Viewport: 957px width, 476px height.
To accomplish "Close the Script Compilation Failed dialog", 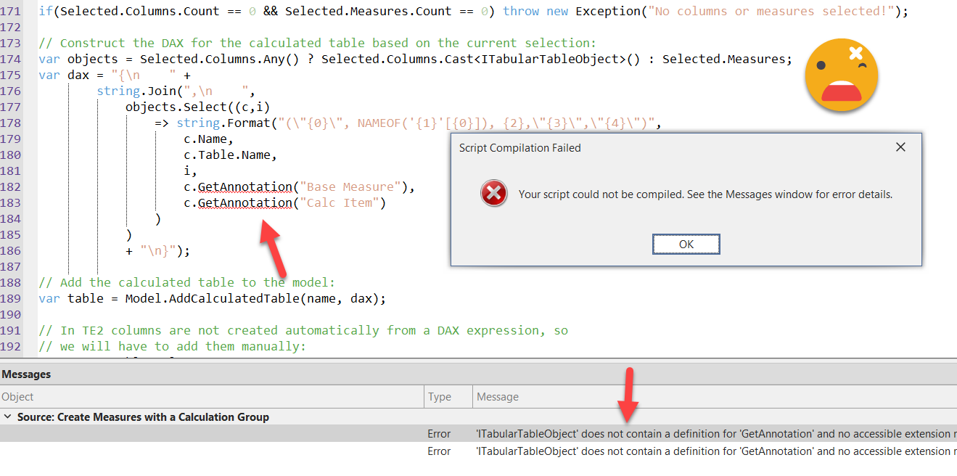I will coord(900,147).
